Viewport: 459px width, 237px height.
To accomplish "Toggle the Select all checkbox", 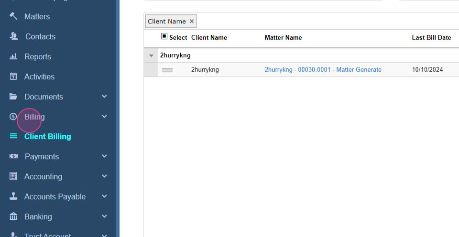I will click(x=164, y=37).
